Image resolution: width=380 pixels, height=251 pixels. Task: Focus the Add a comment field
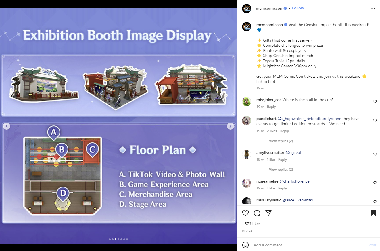309,245
